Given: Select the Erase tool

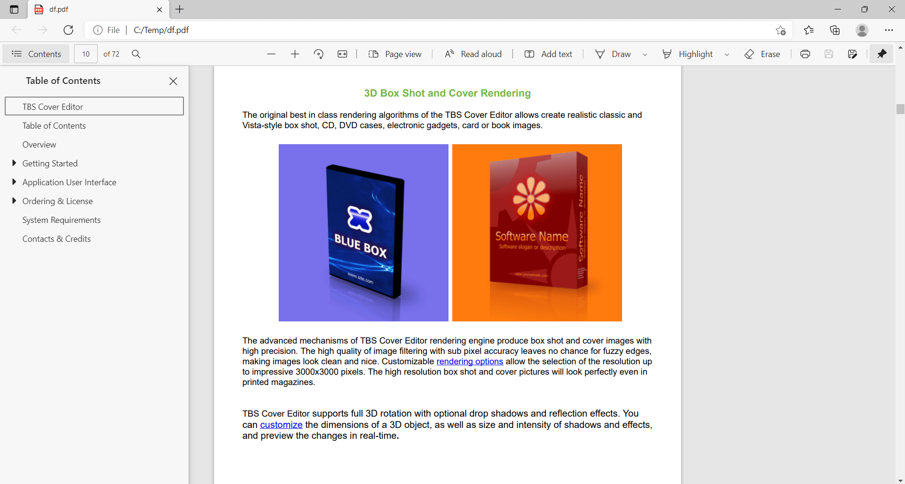Looking at the screenshot, I should click(762, 54).
